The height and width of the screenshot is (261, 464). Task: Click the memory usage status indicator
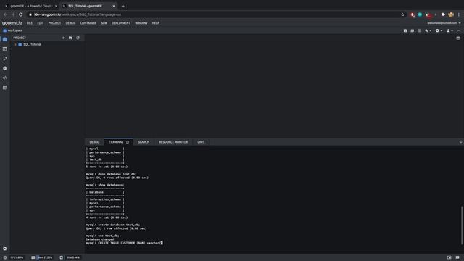[x=42, y=257]
